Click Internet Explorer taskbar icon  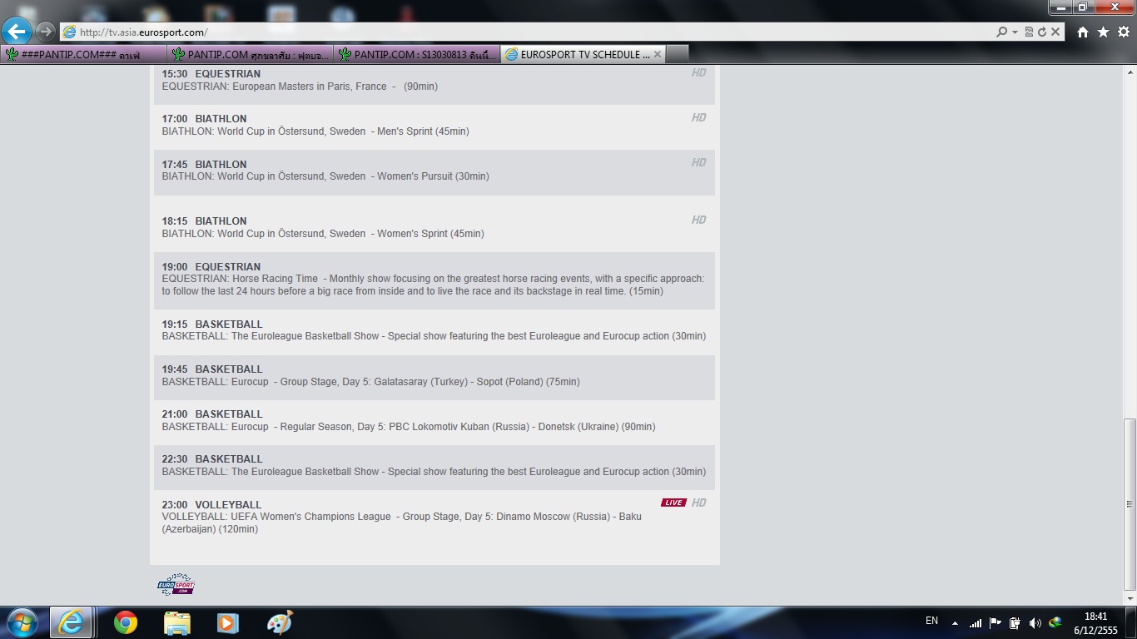point(71,622)
